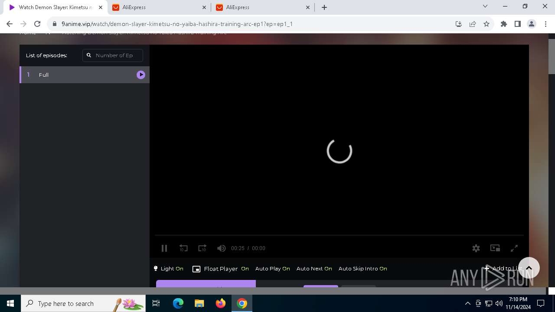Viewport: 555px width, 312px height.
Task: Open system volume tray icon
Action: [x=499, y=303]
